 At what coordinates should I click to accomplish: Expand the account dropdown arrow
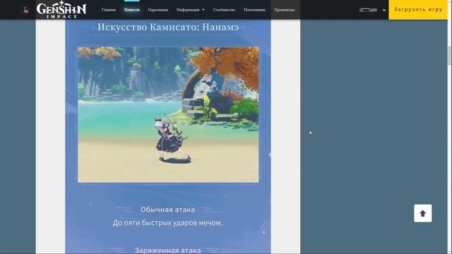[384, 10]
